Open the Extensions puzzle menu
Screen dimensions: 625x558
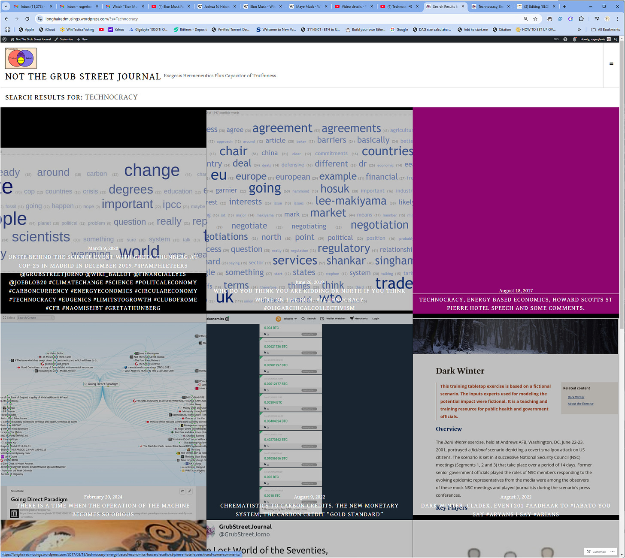point(581,19)
